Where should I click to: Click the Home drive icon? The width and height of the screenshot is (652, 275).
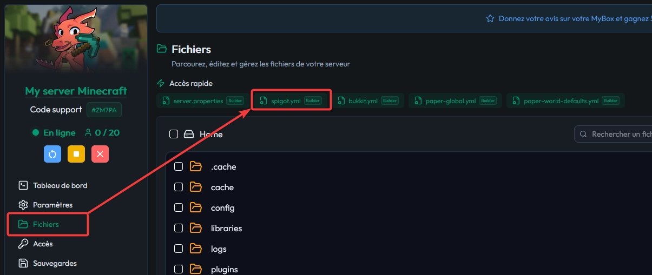tap(189, 134)
